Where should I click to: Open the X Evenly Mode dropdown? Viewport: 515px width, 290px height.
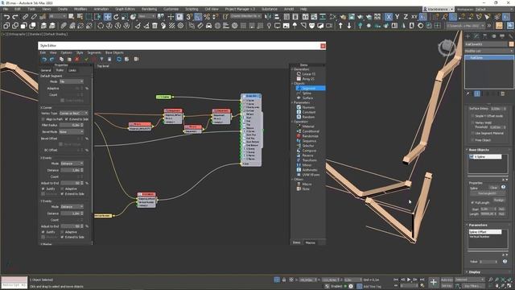pos(72,164)
